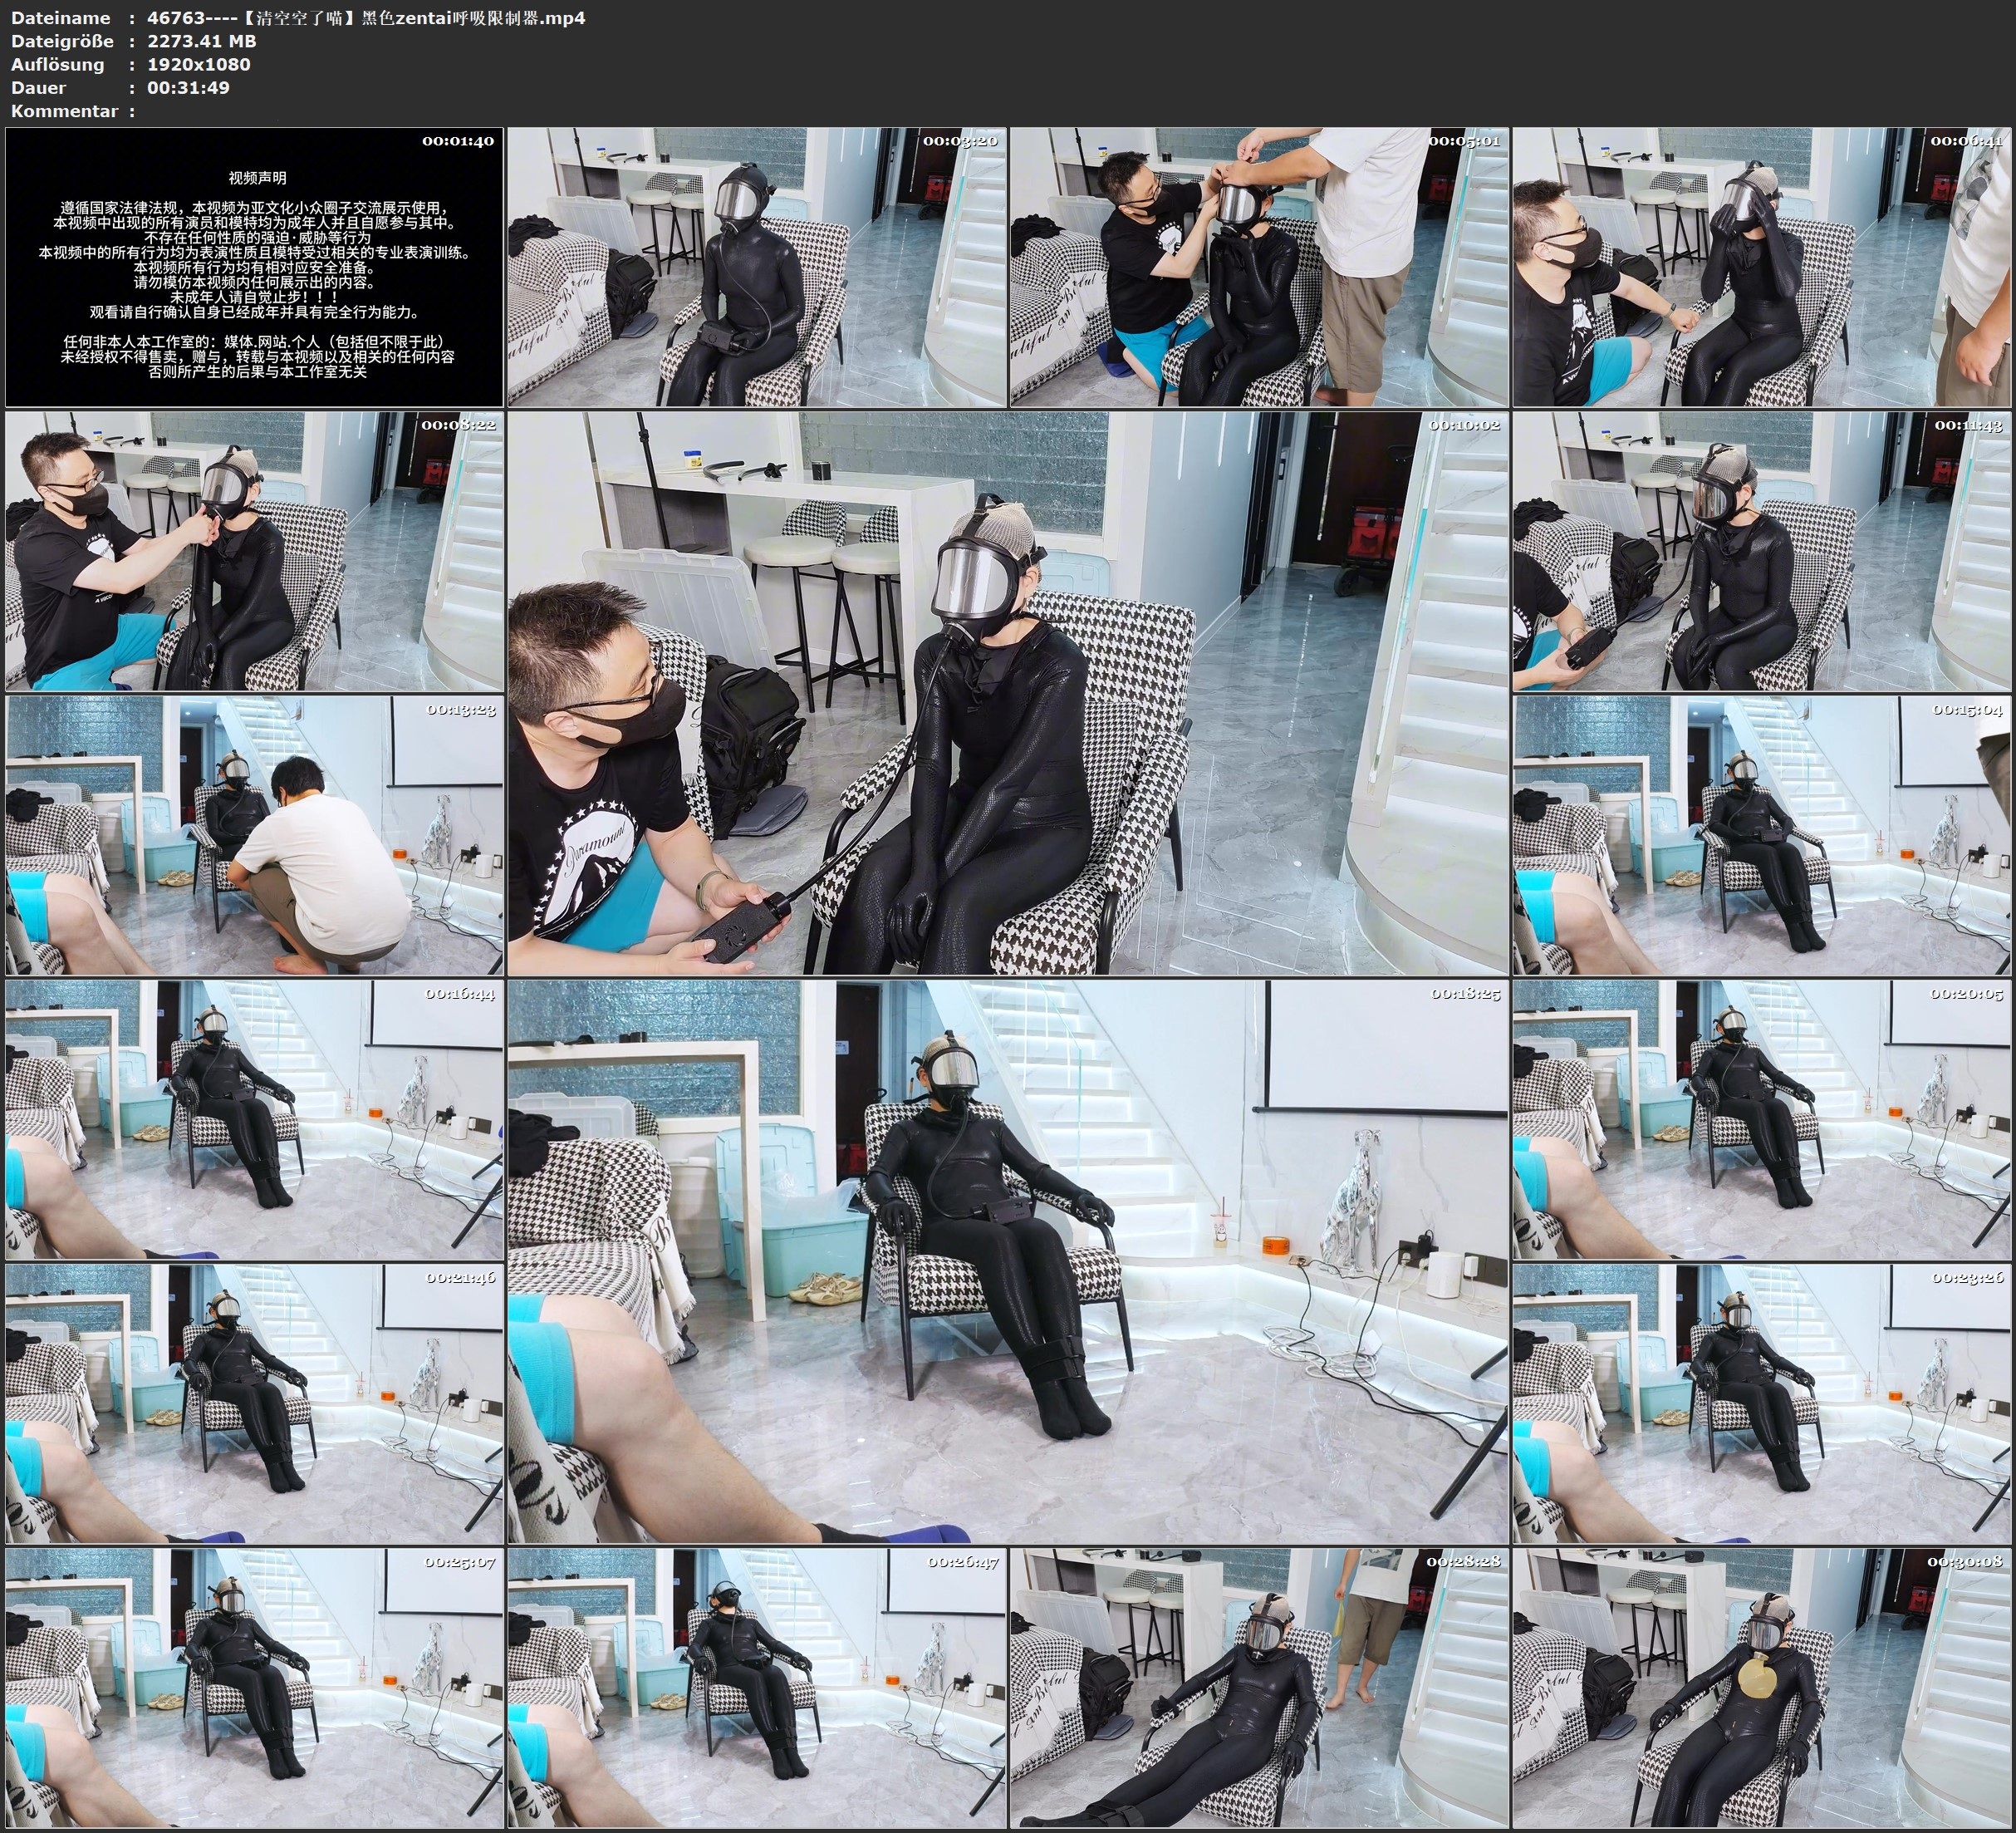Select the frame at 00:03:20
This screenshot has height=1833, width=2016.
click(756, 268)
